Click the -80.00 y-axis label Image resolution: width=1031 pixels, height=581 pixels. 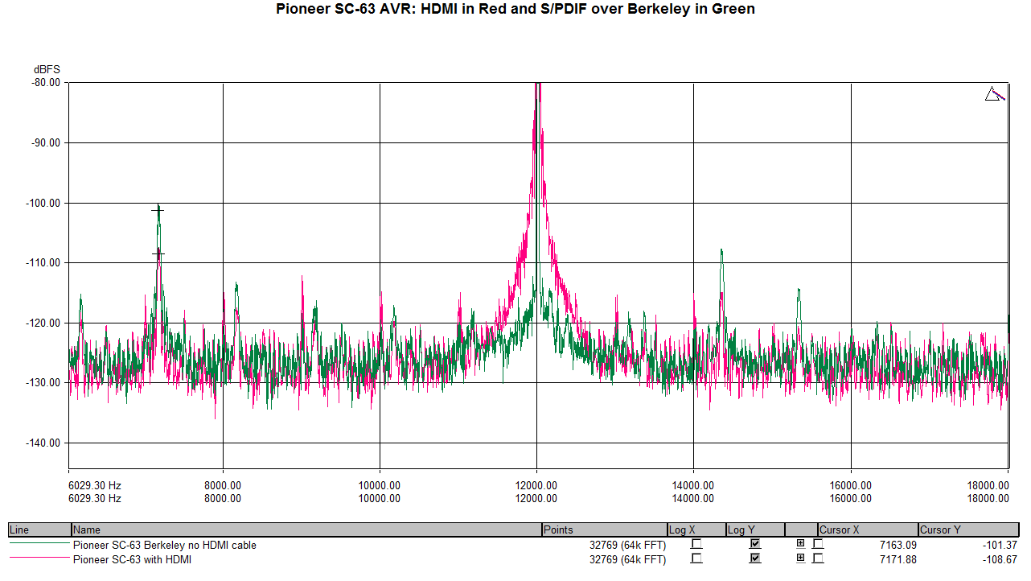(x=46, y=82)
